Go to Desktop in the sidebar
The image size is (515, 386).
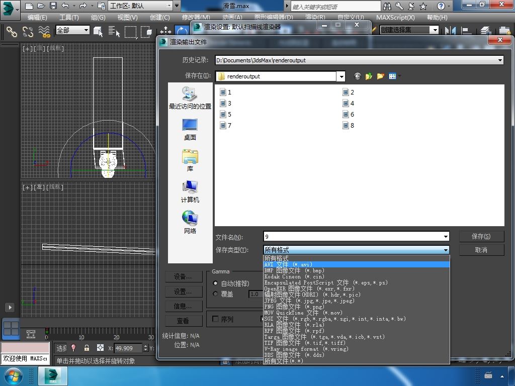pos(190,129)
